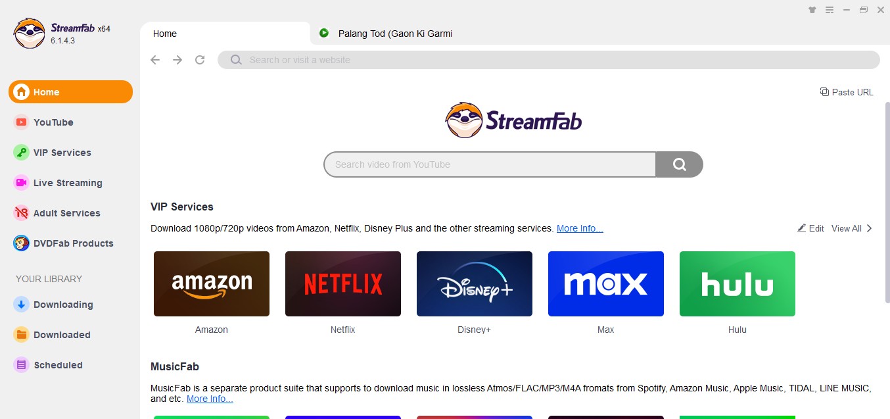
Task: Open the Max service tile
Action: point(606,283)
